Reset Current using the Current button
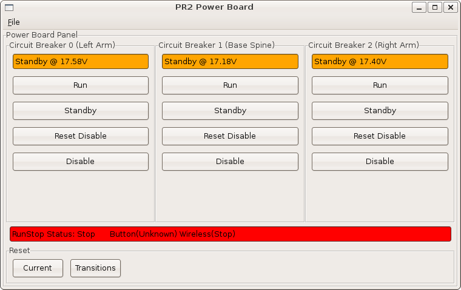Screen dimensions: 461x290 (38, 268)
